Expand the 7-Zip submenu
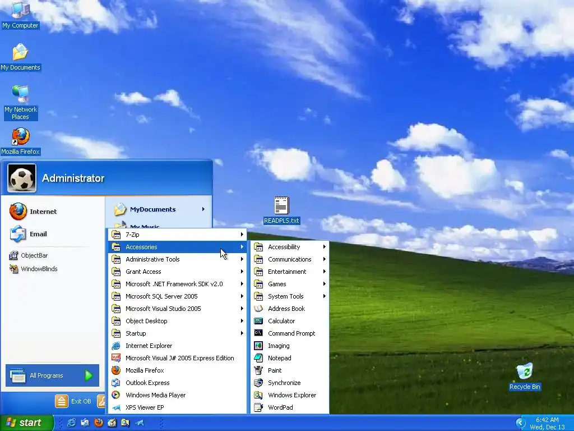This screenshot has height=431, width=574. pyautogui.click(x=178, y=235)
